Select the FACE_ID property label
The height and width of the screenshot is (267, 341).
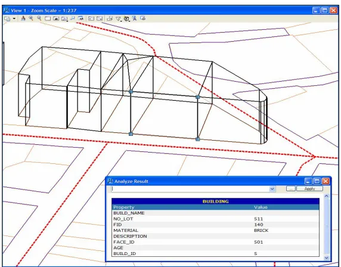pyautogui.click(x=124, y=242)
